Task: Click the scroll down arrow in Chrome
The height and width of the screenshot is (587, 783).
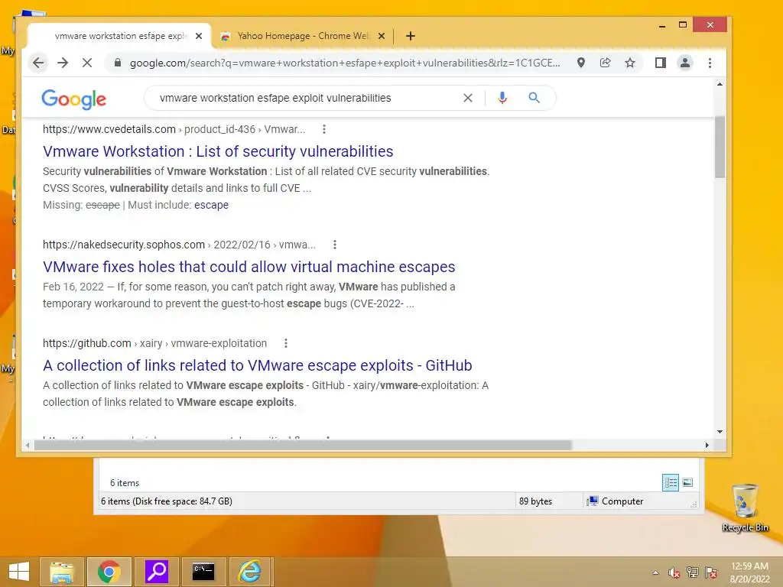Action: 720,432
